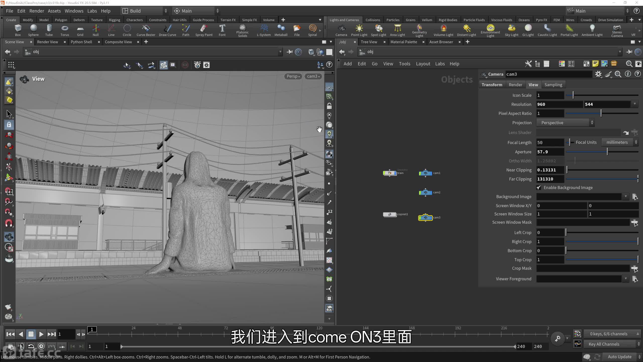Open the cam3 camera viewport menu
This screenshot has height=362, width=643.
[x=313, y=76]
